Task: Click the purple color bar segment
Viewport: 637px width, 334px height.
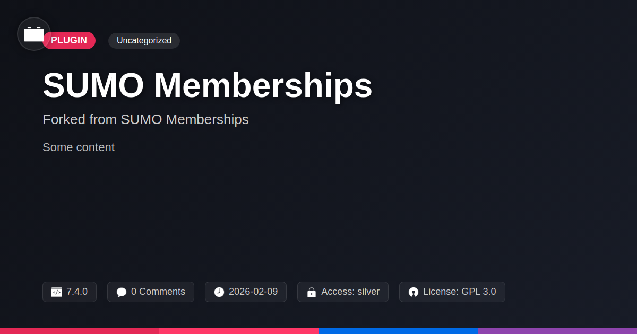Action: [x=557, y=331]
